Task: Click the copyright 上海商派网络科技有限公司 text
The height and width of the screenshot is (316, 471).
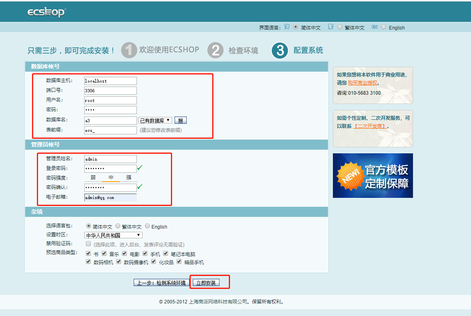Action: tap(218, 301)
